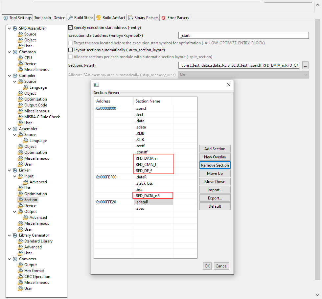Collapse the Compiler tree node
Screen dimensions: 322x299
[9, 76]
